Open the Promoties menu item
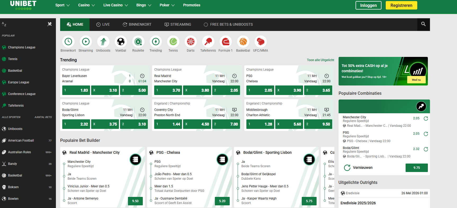This screenshot has height=208, width=457. 192,5
